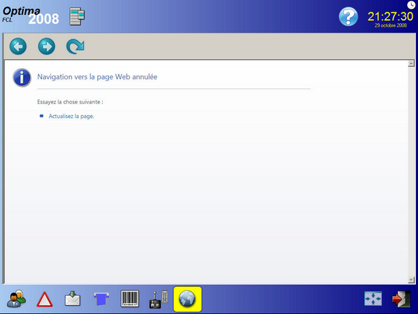Open the barcode icon

[130, 298]
